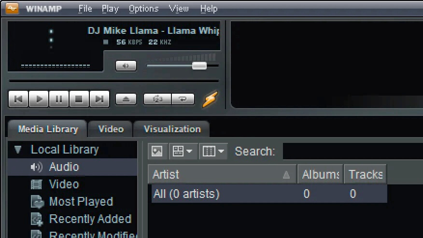Open the Help menu
The height and width of the screenshot is (238, 423).
[x=209, y=9]
